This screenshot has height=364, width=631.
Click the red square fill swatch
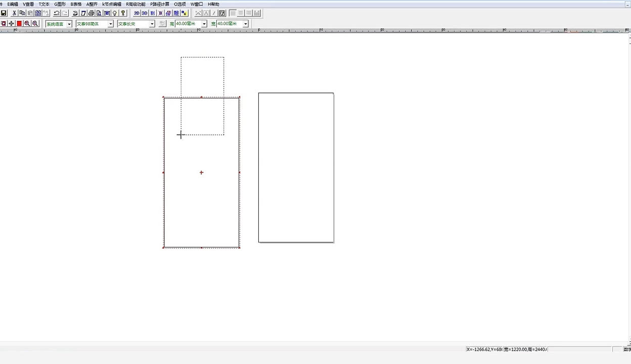pos(19,24)
